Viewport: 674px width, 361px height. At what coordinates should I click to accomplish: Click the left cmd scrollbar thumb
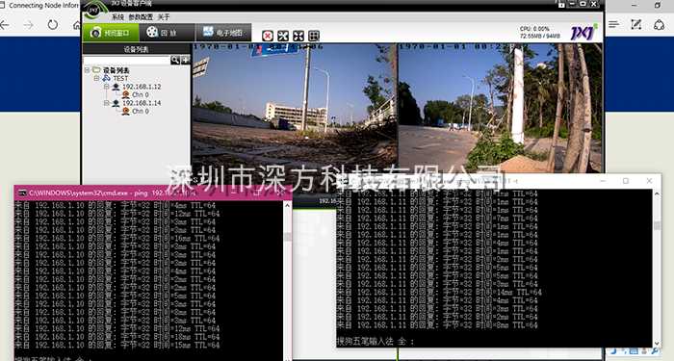coord(288,237)
